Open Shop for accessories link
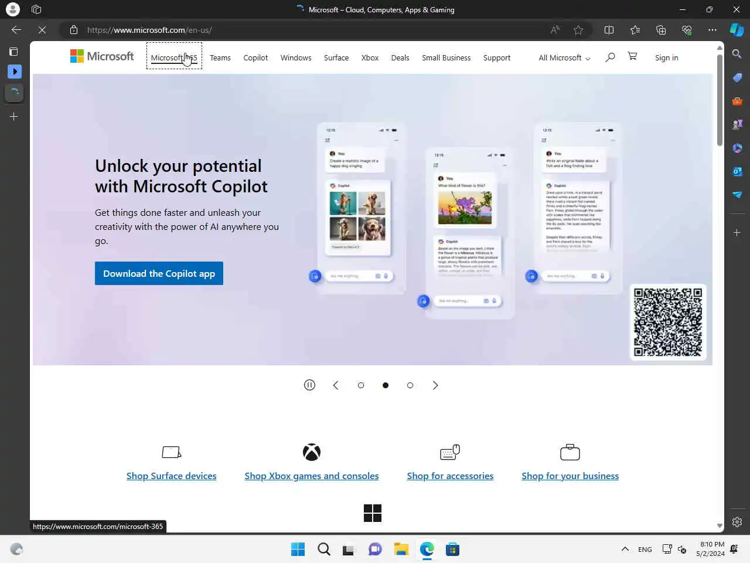The width and height of the screenshot is (750, 563). pos(450,476)
